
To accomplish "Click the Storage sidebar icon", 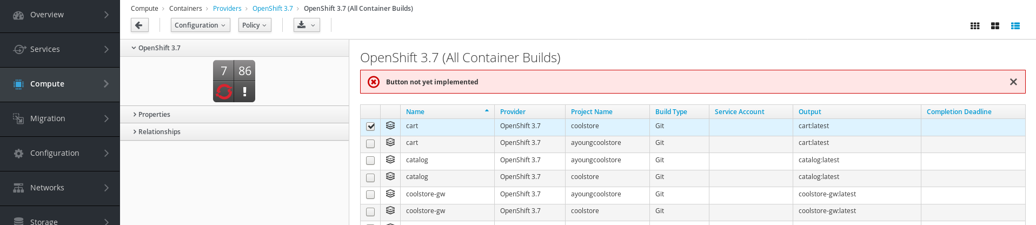I will click(x=18, y=221).
